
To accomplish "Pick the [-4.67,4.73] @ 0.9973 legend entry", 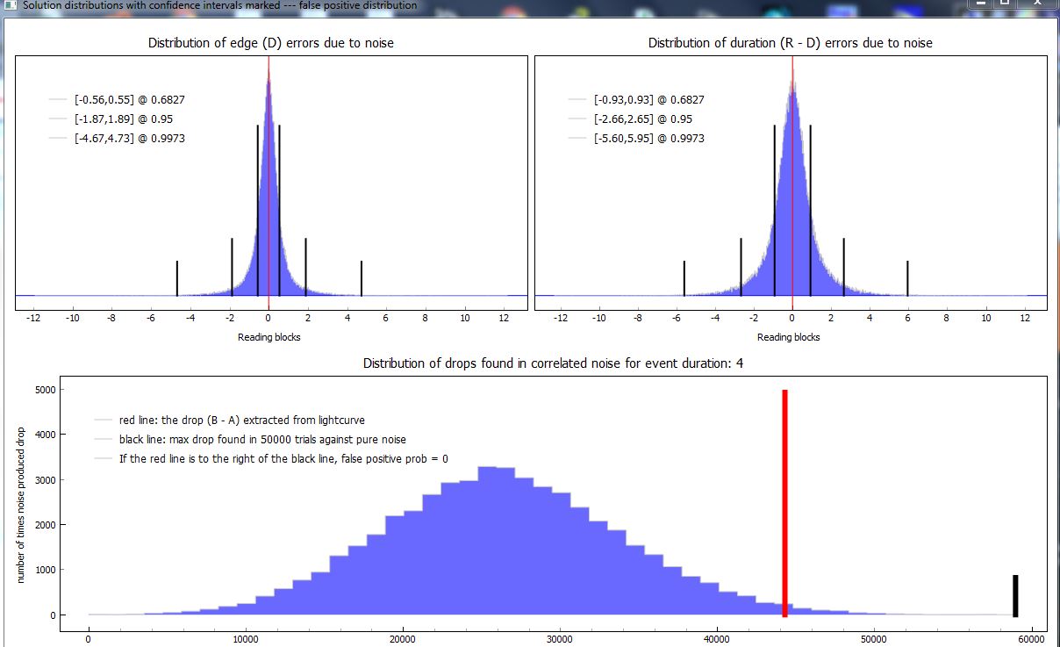I will click(129, 139).
